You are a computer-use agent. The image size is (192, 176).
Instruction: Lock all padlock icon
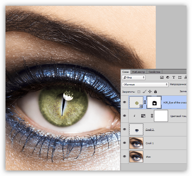155,92
